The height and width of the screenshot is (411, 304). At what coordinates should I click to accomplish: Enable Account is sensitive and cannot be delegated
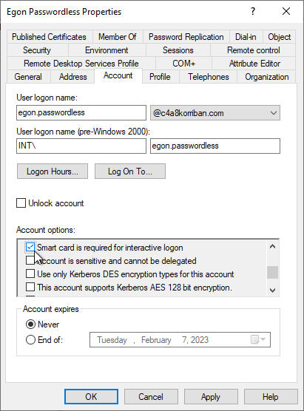tap(30, 260)
